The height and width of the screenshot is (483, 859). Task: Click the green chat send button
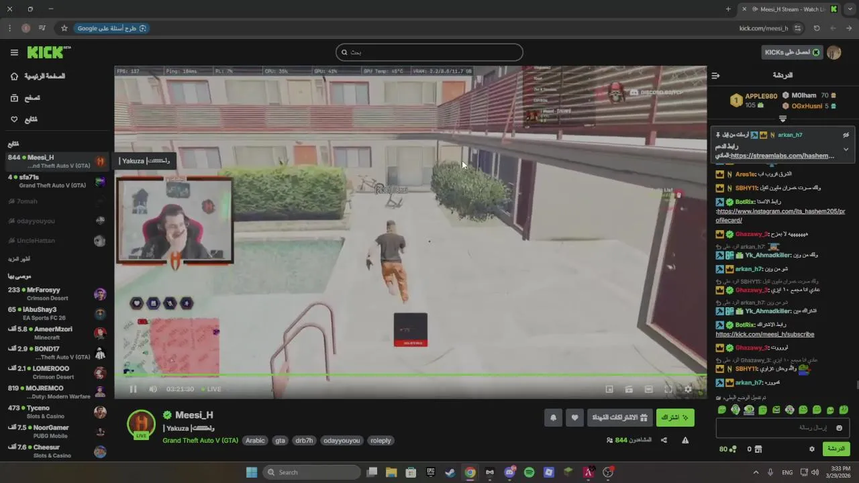point(836,449)
